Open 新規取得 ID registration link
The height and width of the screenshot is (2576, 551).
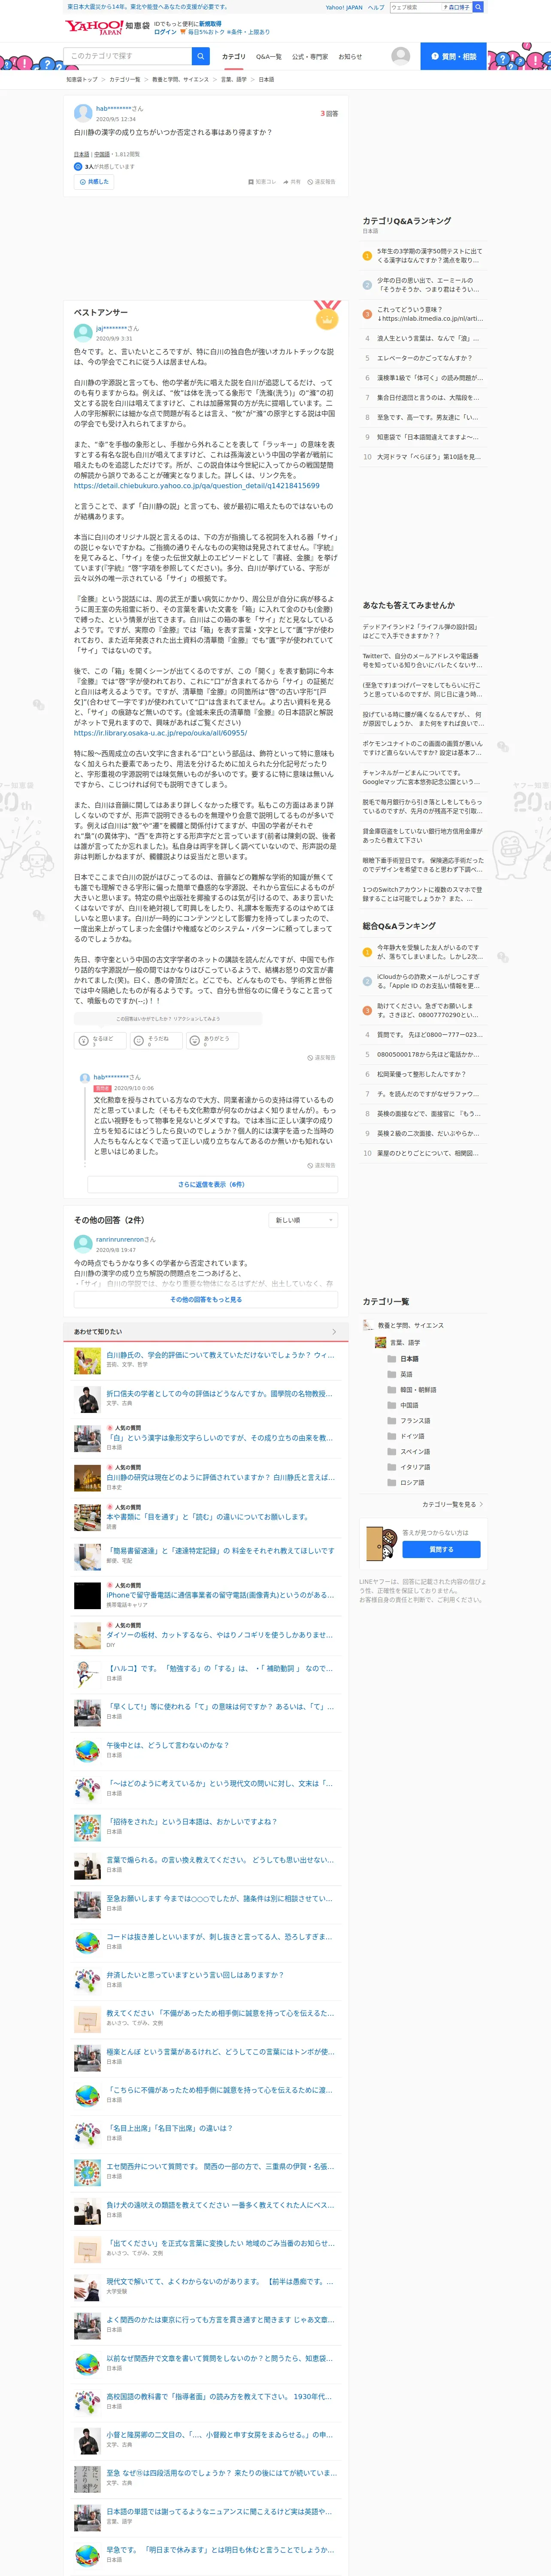coord(210,23)
